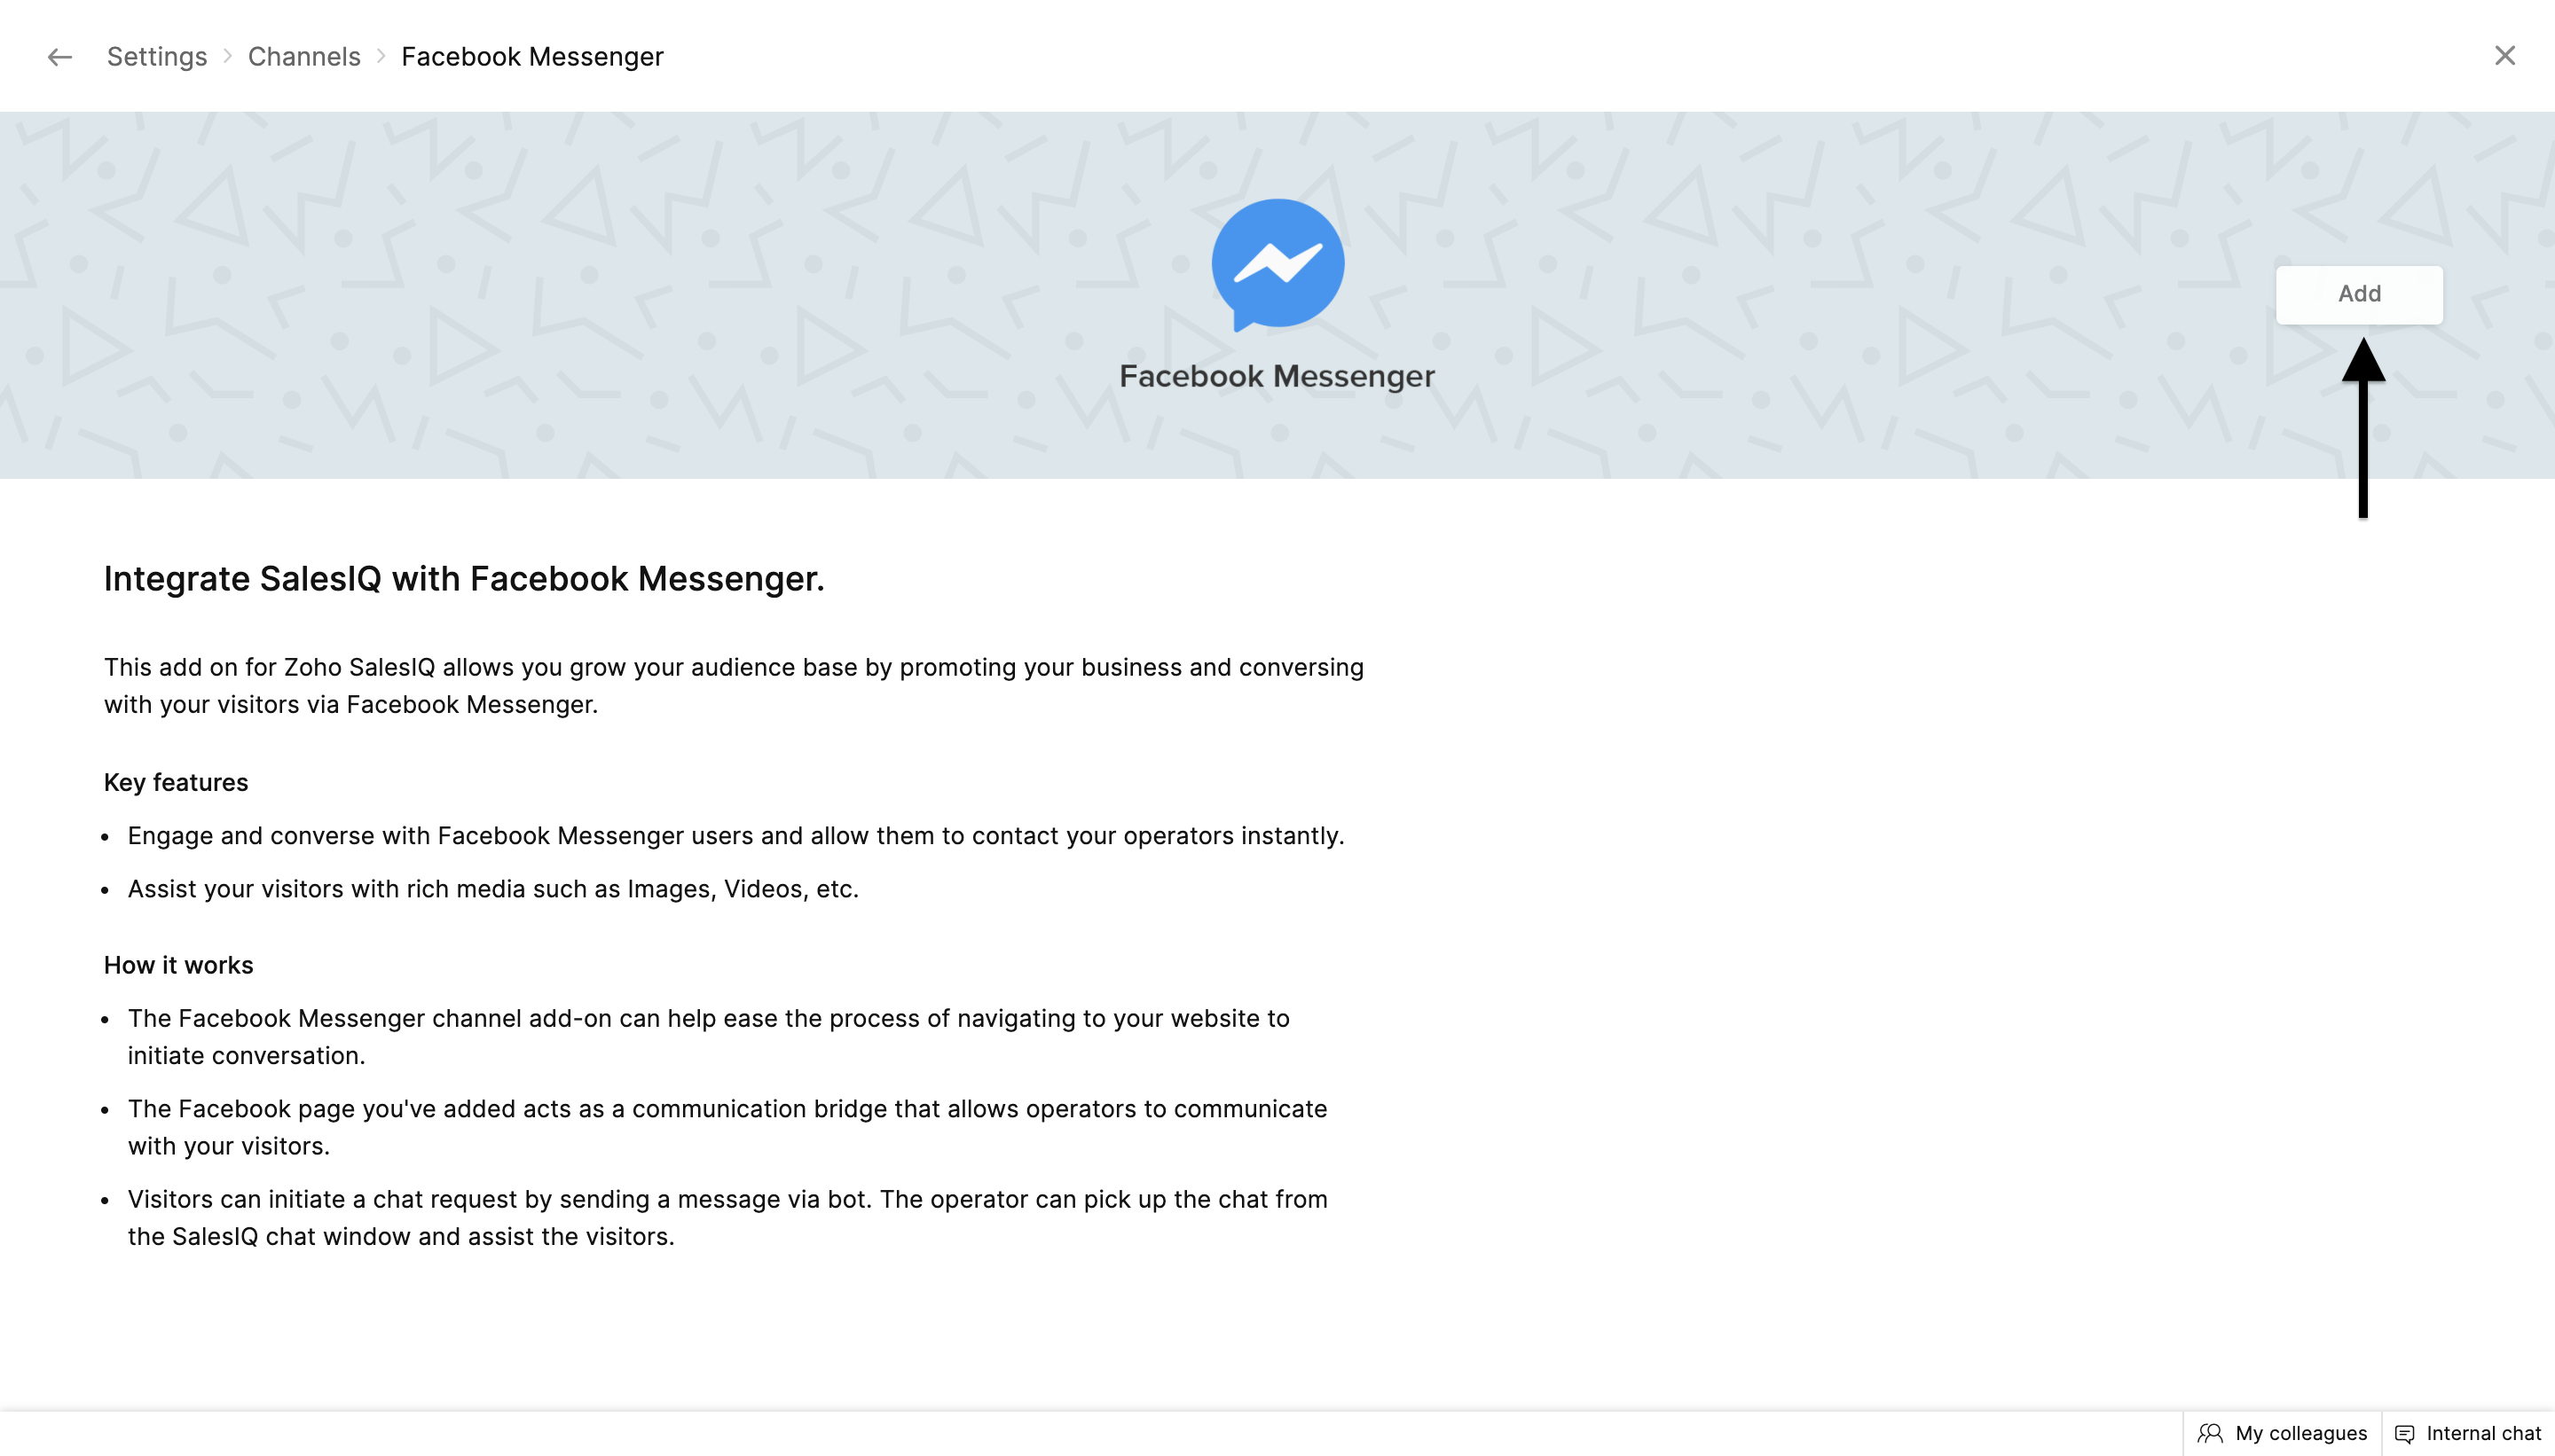
Task: Click the add-on description paragraph
Action: click(734, 686)
